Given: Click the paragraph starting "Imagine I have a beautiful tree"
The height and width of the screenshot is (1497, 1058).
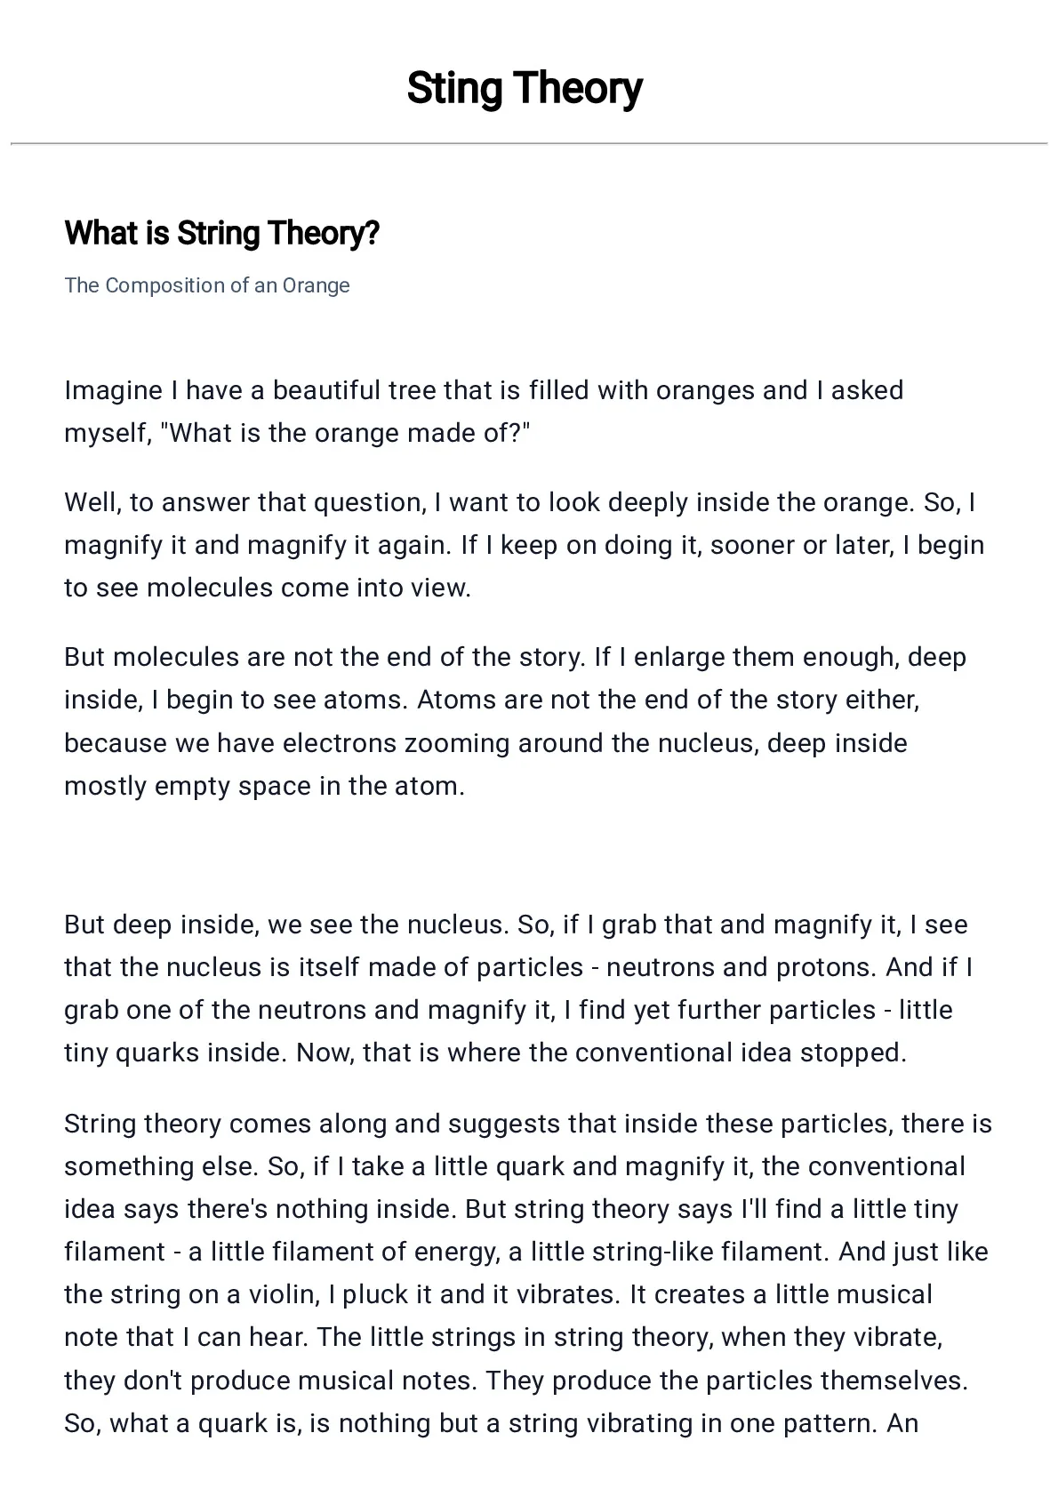Looking at the screenshot, I should [x=484, y=412].
